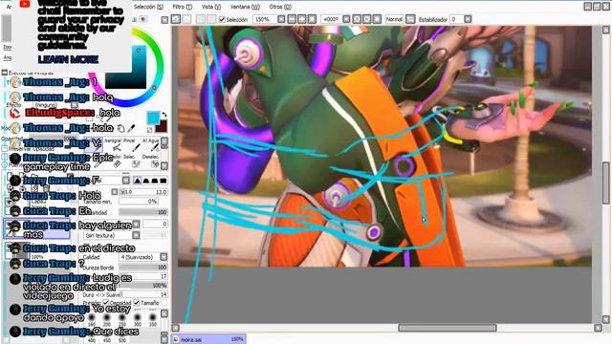Adjust the Dureza Borde 100 slider
The image size is (612, 344).
pyautogui.click(x=143, y=268)
